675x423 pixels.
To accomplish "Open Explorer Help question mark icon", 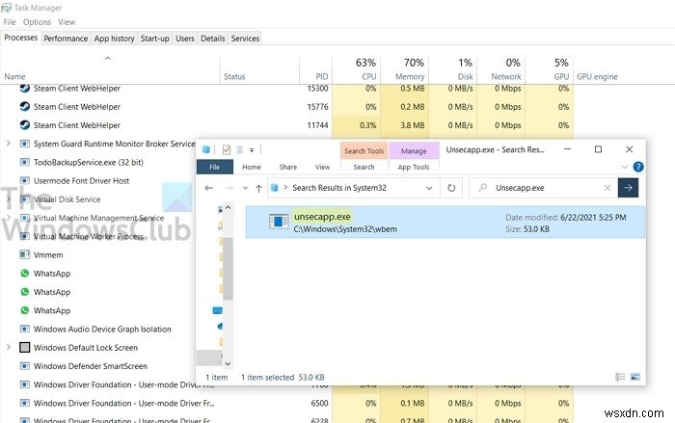I will point(638,167).
